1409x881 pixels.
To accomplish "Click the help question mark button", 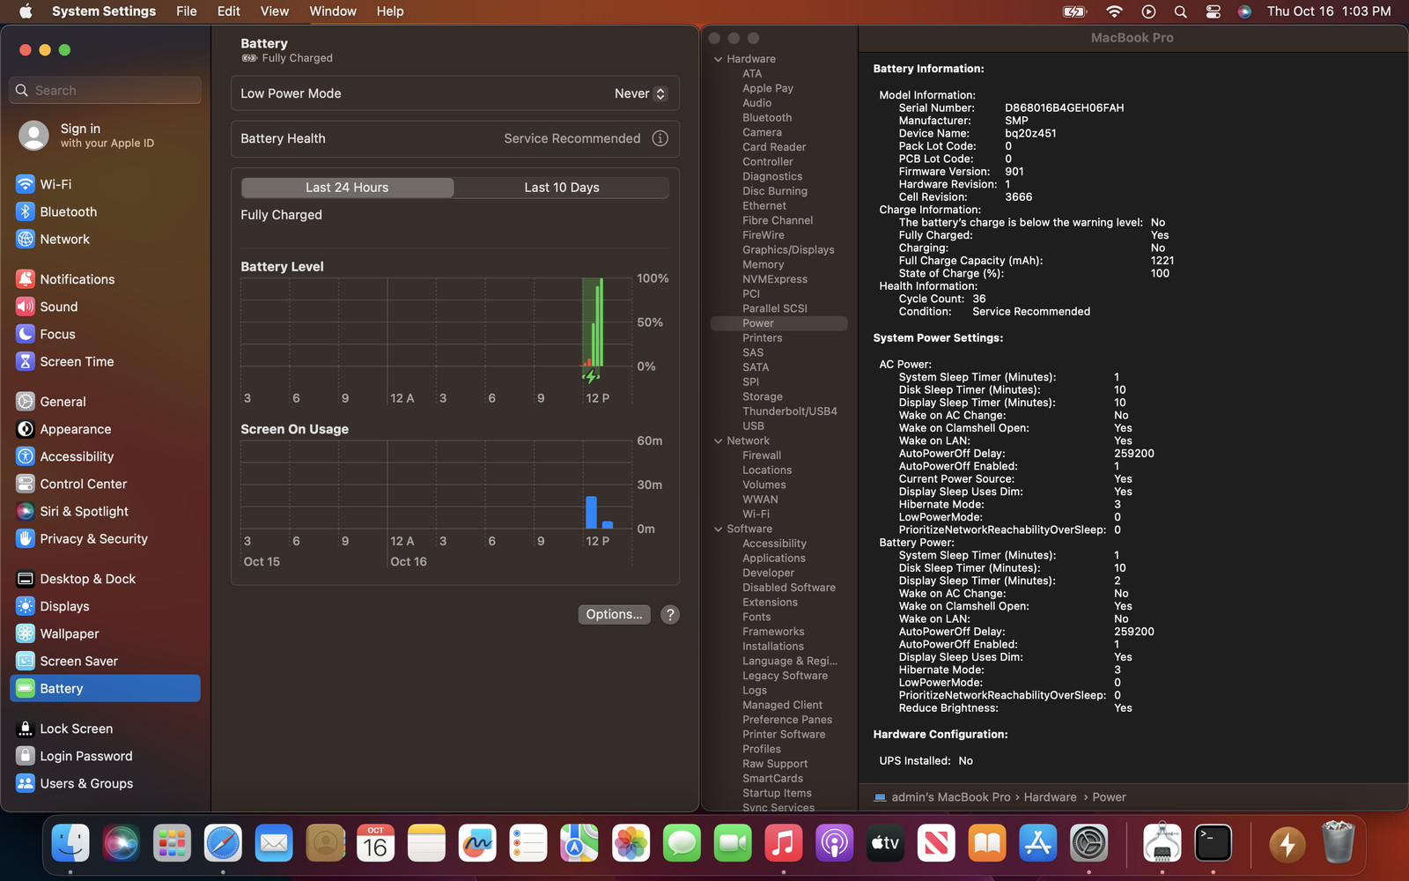I will [670, 615].
